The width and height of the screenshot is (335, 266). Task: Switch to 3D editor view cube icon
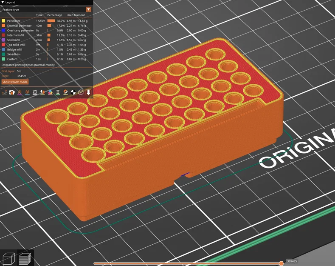pyautogui.click(x=9, y=258)
